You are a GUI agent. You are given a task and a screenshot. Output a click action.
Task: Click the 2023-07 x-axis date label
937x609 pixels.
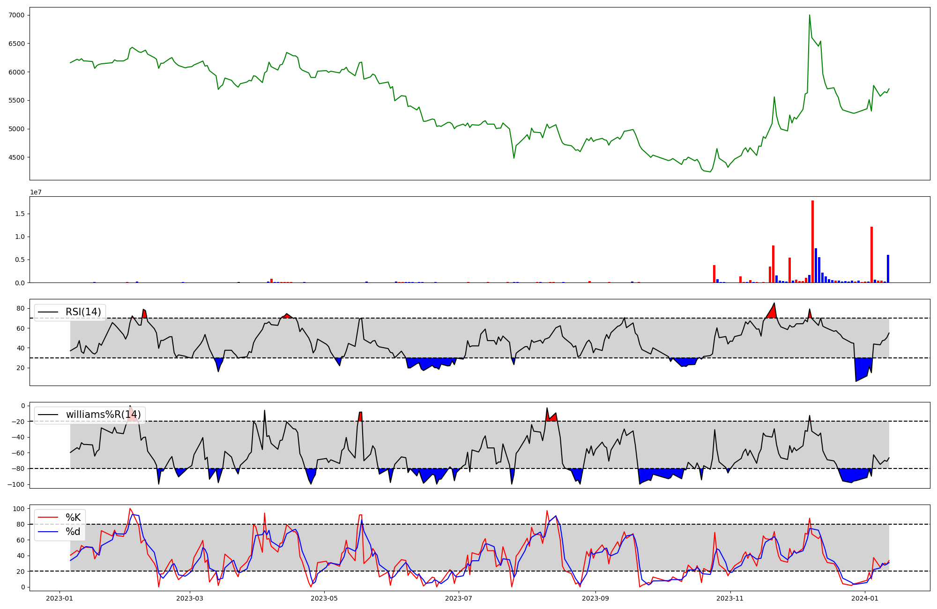[459, 598]
